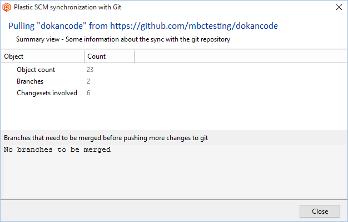Close the dialog with the title bar X
348x222 pixels.
tap(339, 7)
